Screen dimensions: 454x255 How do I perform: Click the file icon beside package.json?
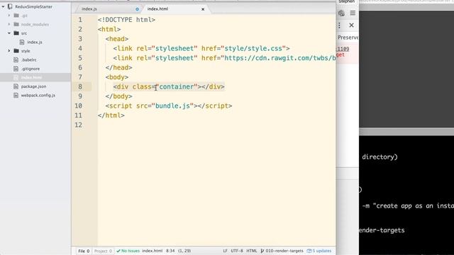point(16,86)
